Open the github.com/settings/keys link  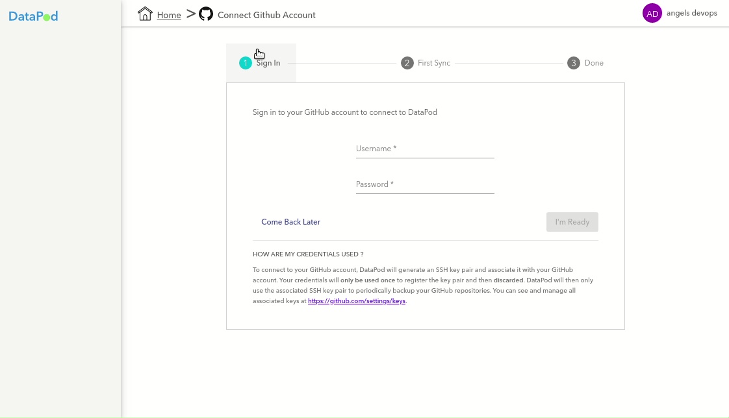coord(357,301)
